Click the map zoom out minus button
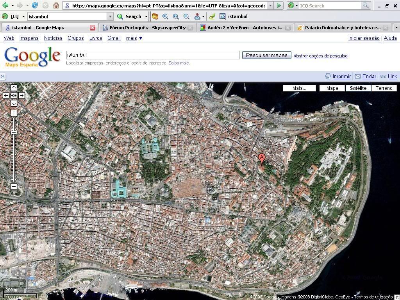The width and height of the screenshot is (400, 300). (14, 186)
